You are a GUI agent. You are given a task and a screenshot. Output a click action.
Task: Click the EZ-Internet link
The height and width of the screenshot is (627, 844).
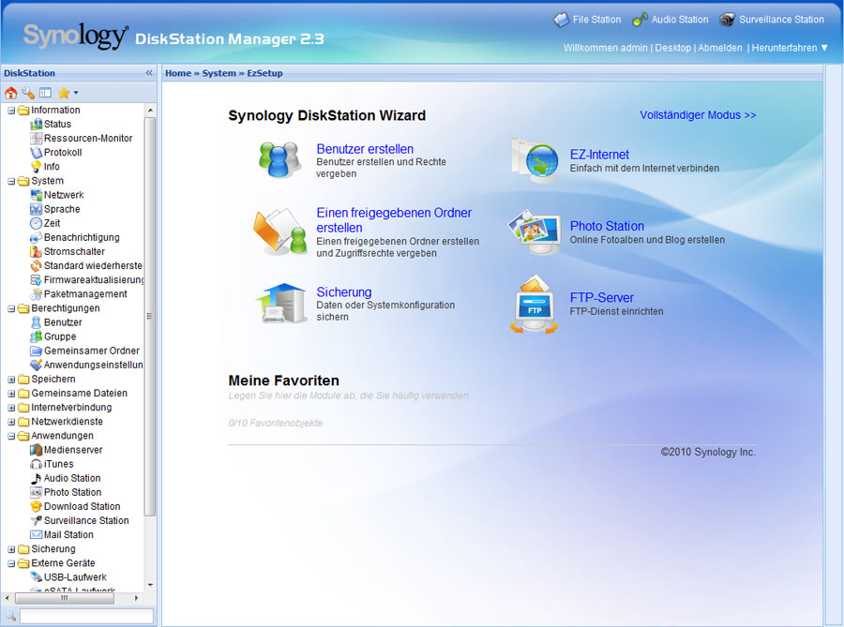pyautogui.click(x=599, y=155)
